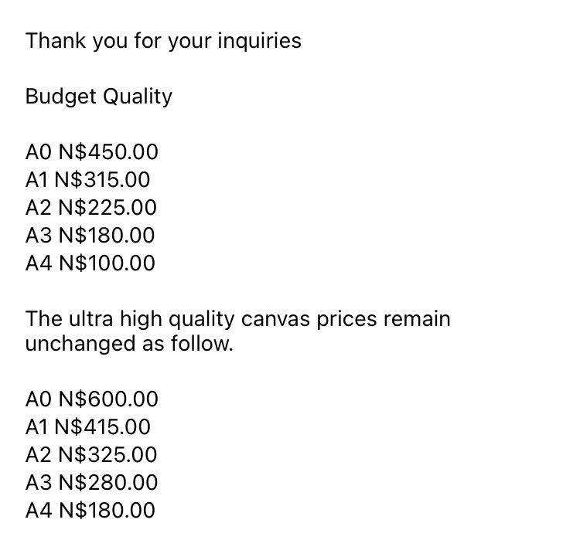580x557 pixels.
Task: Select the canvas A2 N$325.00 line
Action: [91, 454]
